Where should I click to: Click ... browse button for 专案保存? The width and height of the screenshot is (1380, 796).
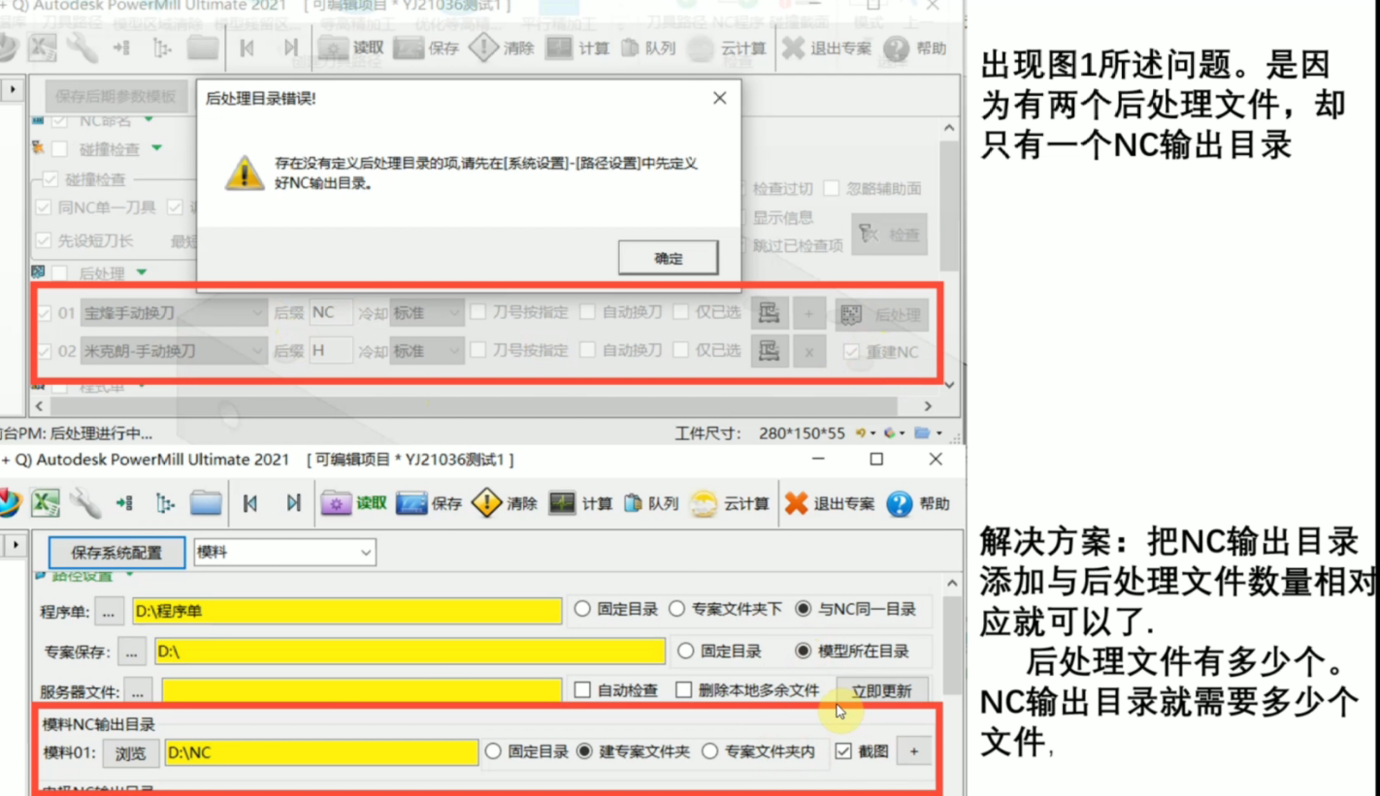click(132, 652)
